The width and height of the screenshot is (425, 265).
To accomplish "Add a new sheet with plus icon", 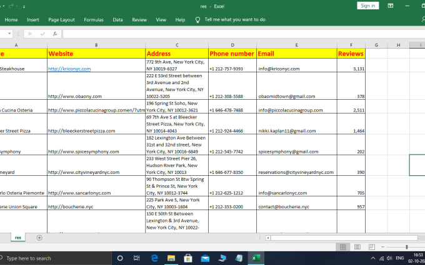I will 39,238.
